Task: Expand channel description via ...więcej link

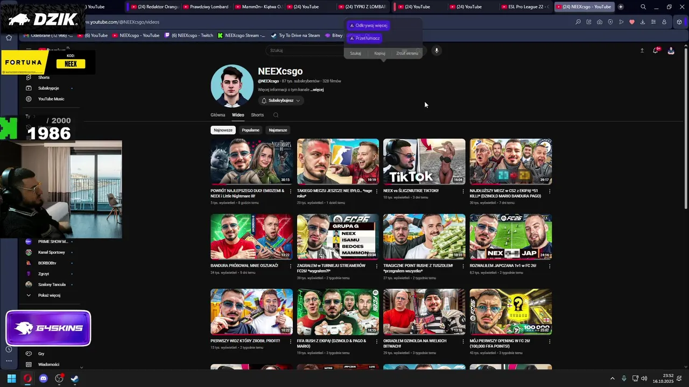Action: tap(317, 90)
